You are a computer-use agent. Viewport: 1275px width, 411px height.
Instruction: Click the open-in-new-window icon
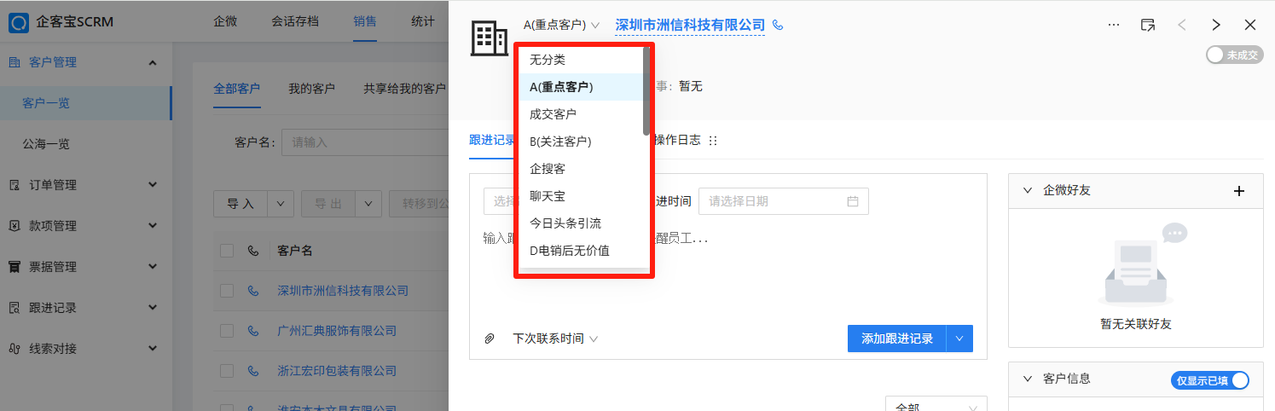pos(1148,25)
